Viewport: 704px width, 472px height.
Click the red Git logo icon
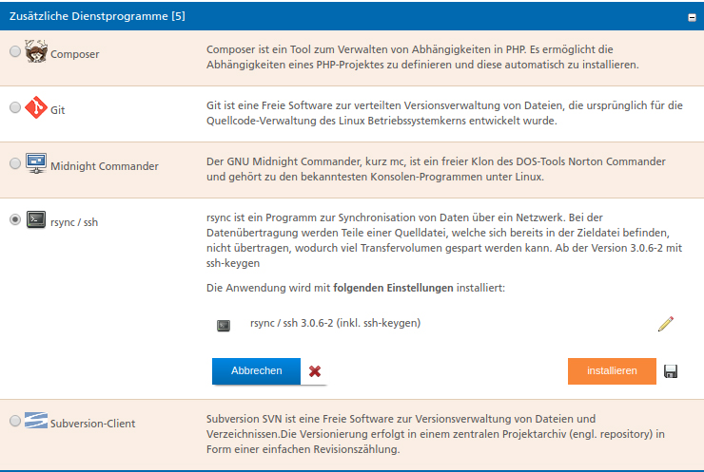[36, 107]
